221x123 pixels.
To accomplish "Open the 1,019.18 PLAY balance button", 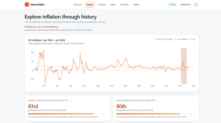I will click(185, 4).
